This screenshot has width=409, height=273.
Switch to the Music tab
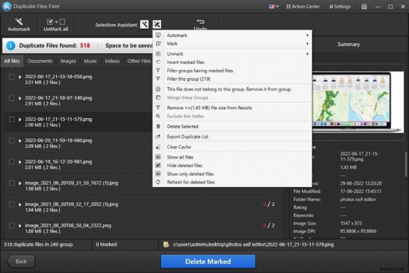tap(90, 61)
